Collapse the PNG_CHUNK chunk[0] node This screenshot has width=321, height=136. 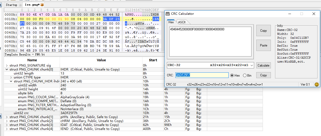[x=7, y=69]
